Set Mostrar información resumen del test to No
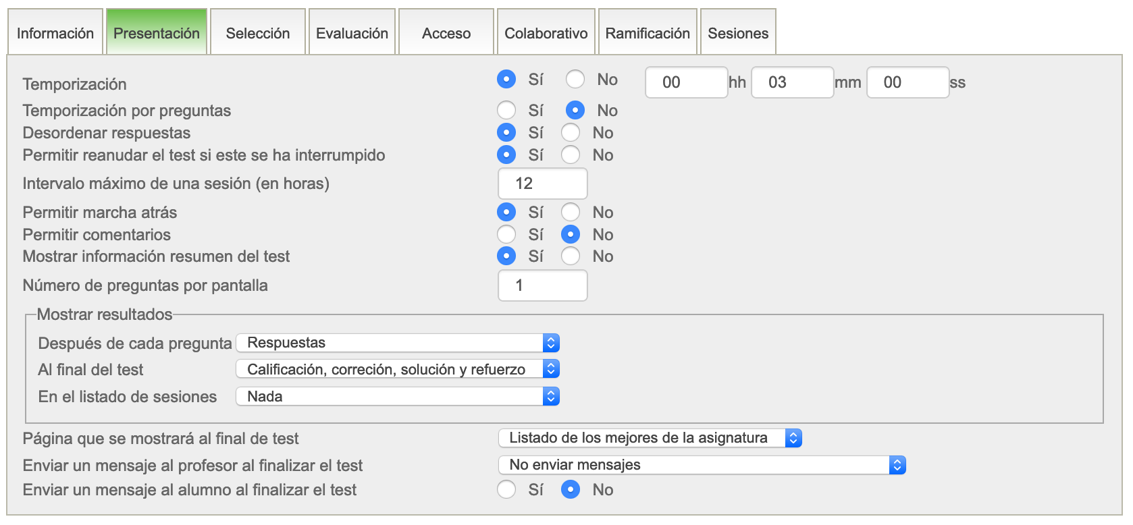1133x525 pixels. (x=571, y=256)
